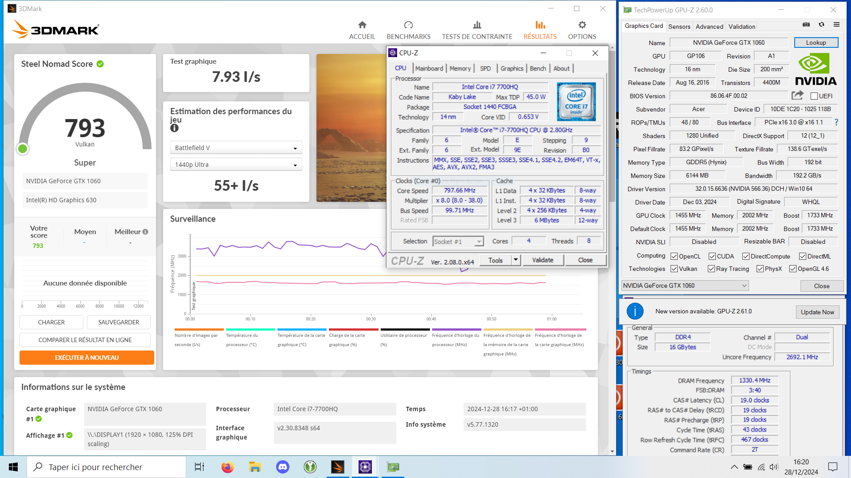Click the 3DMark logo
The width and height of the screenshot is (851, 478).
pos(55,29)
